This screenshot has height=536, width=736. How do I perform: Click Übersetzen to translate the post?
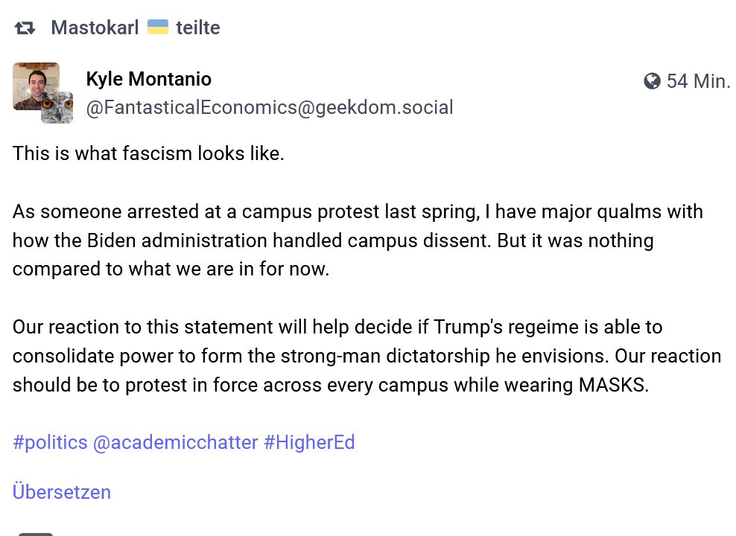click(x=62, y=492)
